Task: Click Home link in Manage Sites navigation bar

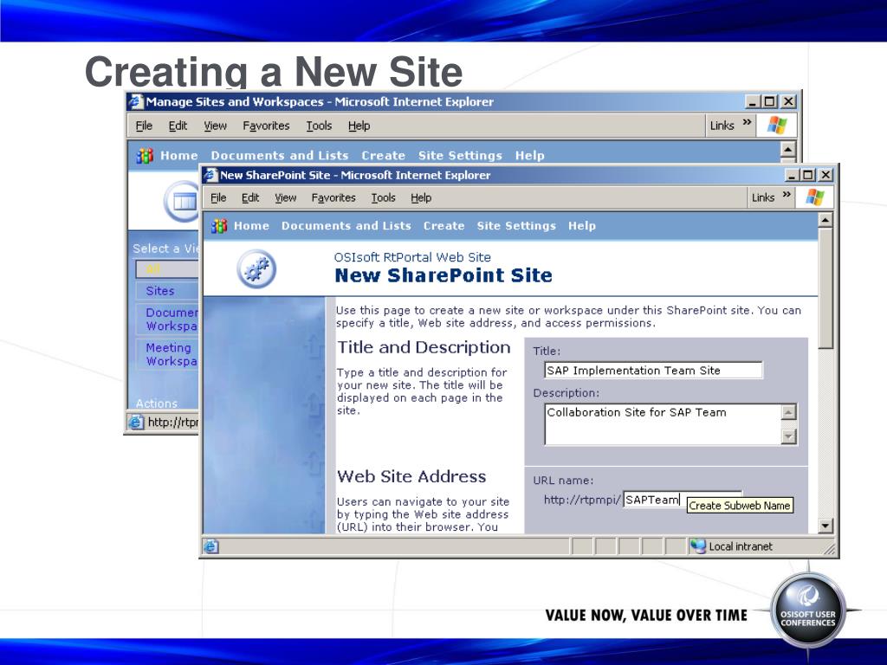Action: pos(178,156)
